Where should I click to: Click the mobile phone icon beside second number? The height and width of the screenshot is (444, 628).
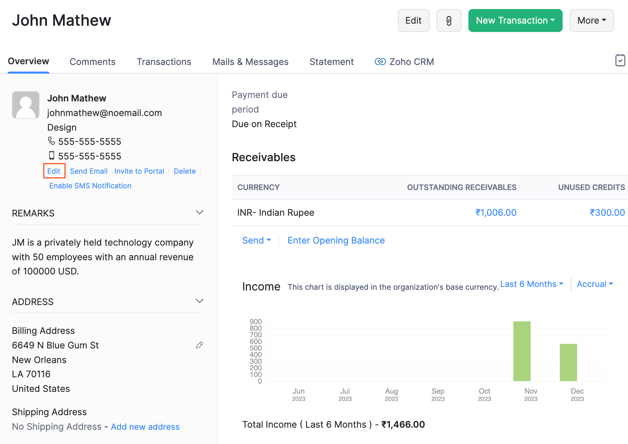pyautogui.click(x=51, y=156)
